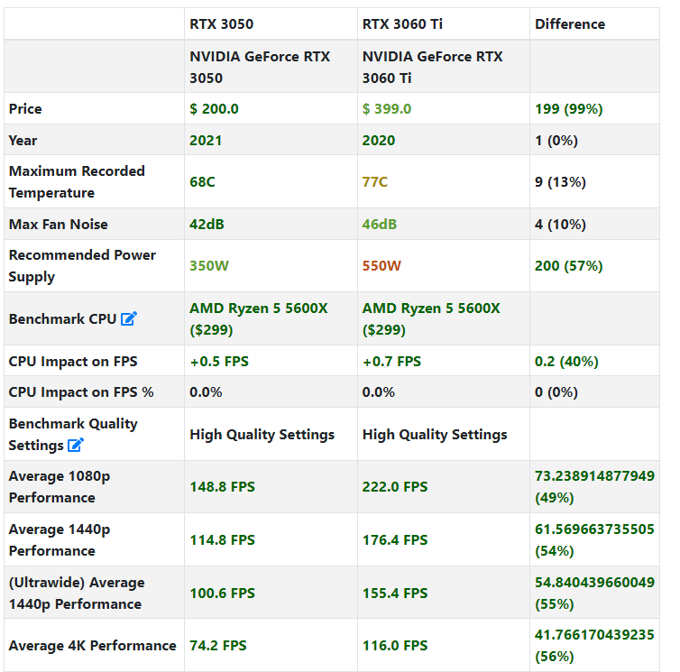Click High Quality Settings under RTX 3060 Ti
680x672 pixels.
(435, 434)
